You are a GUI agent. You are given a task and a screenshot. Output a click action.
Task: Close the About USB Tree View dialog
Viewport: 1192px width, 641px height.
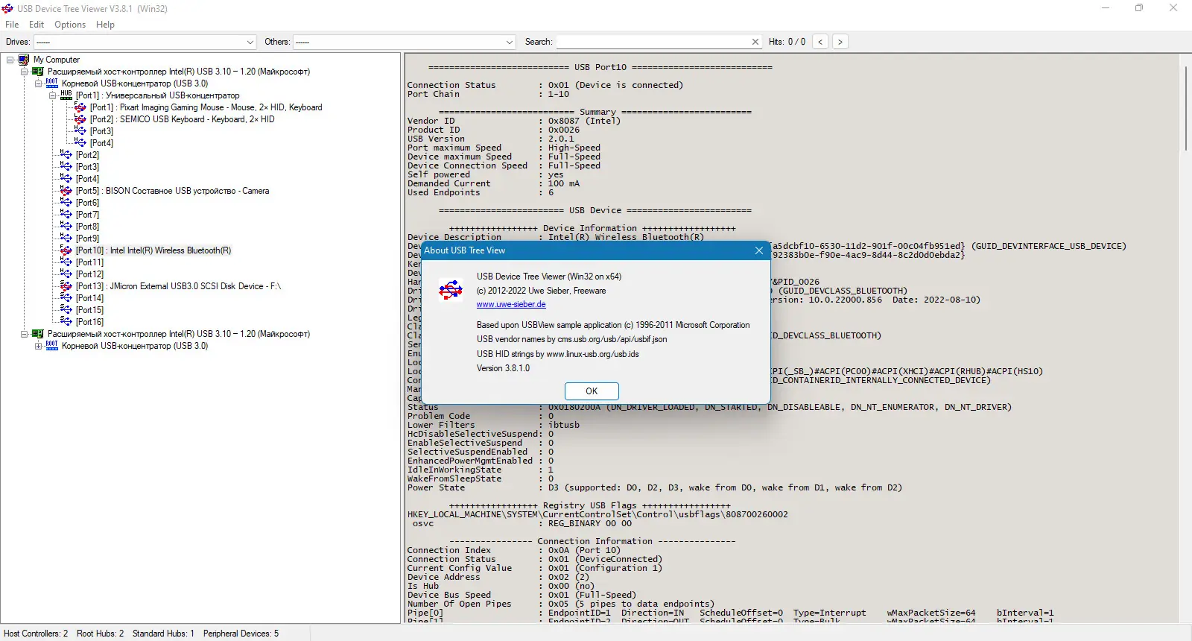(759, 250)
